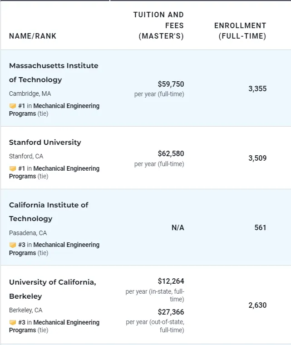The height and width of the screenshot is (345, 291).
Task: Click the badge icon in Stanford's ranking line
Action: click(13, 168)
